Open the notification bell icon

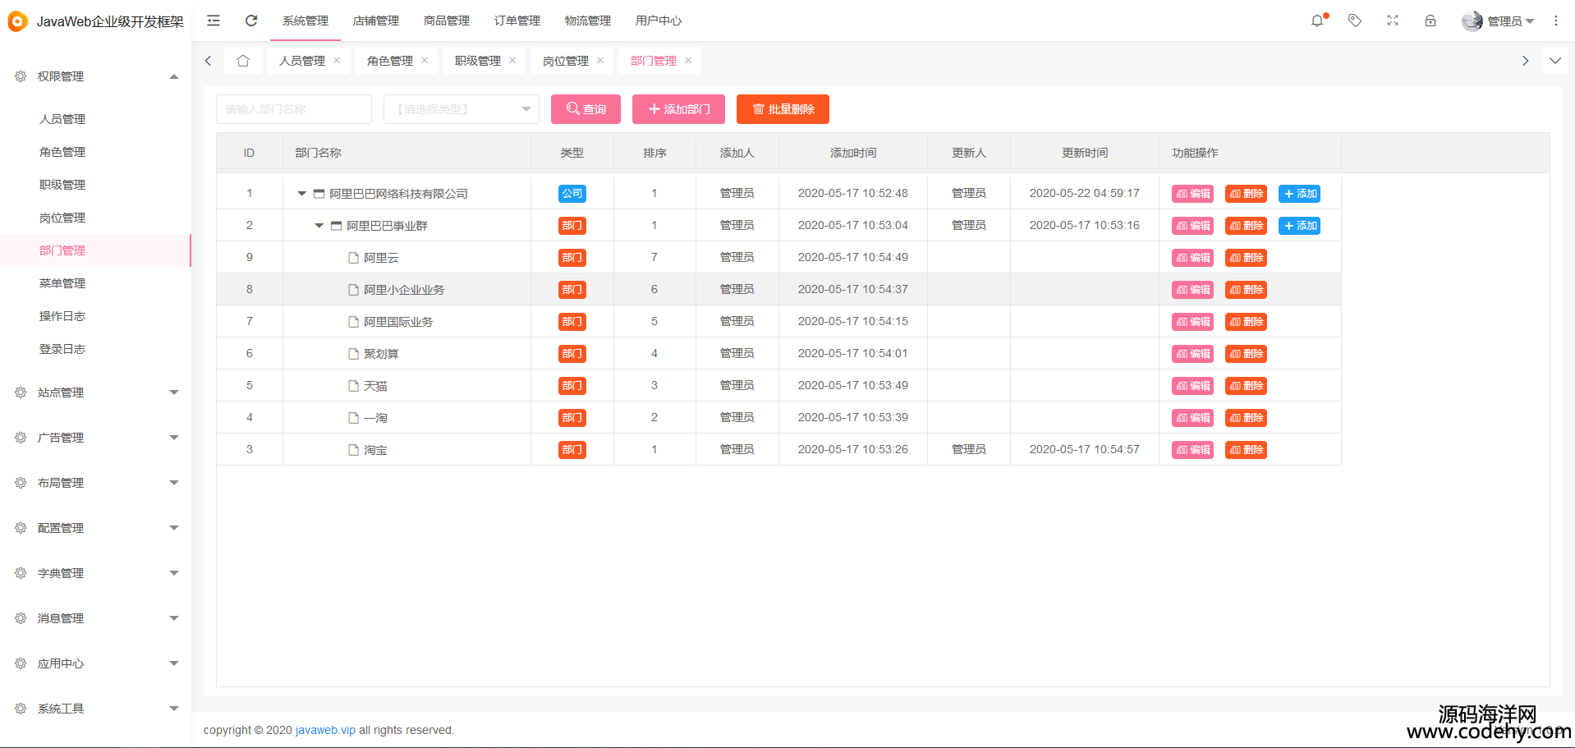1317,21
